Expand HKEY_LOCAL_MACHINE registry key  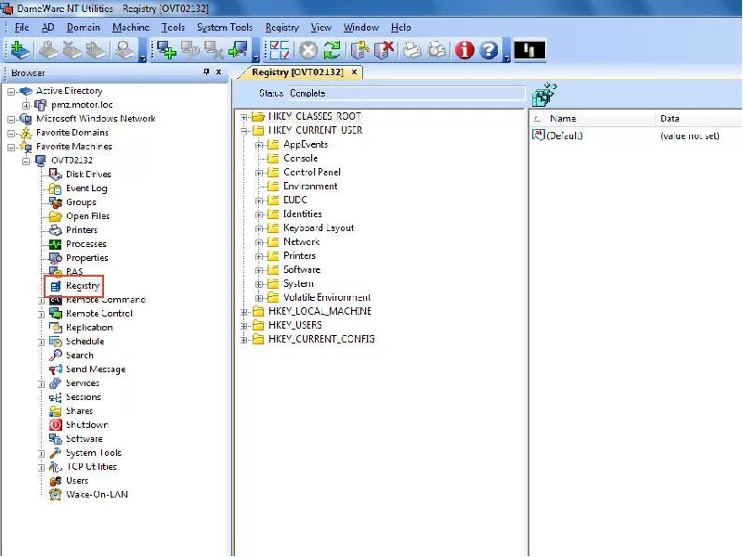244,312
